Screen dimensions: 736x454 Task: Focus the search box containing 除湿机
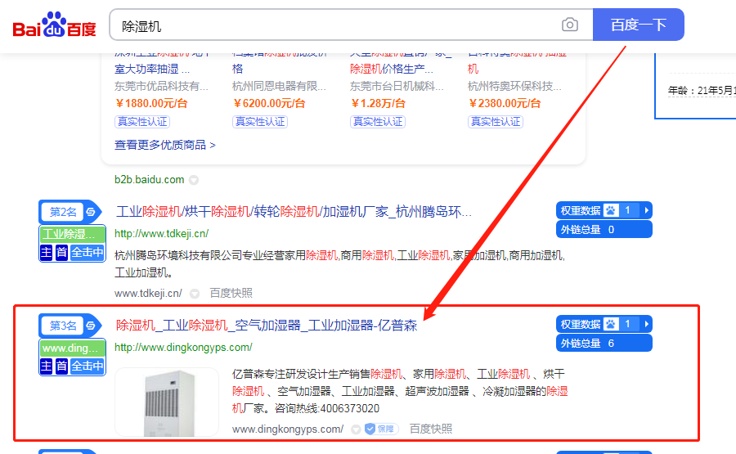[335, 25]
